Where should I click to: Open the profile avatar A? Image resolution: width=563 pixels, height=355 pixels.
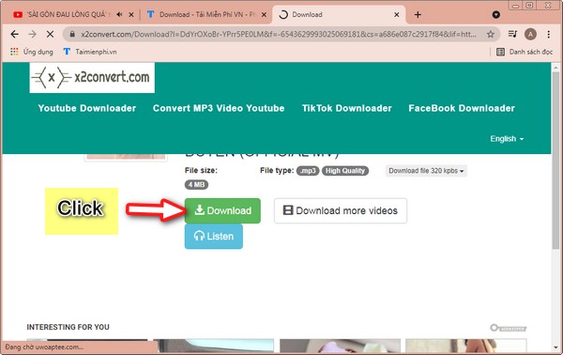[x=530, y=34]
